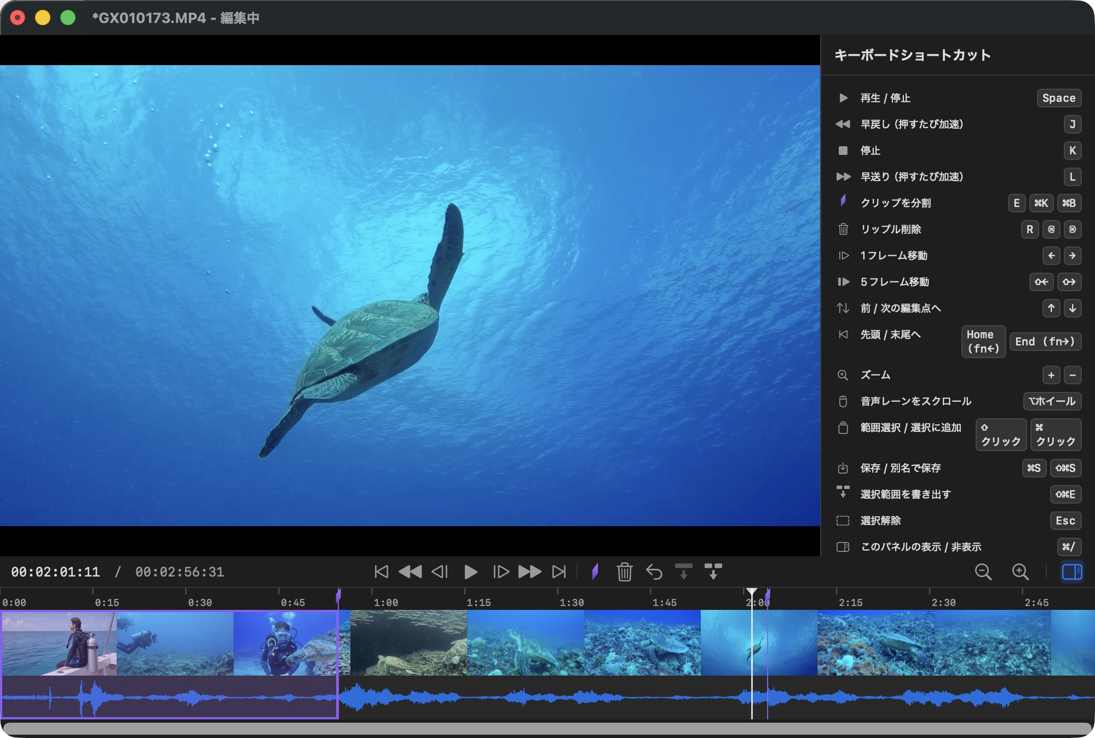
Task: Undo with the curved arrow icon
Action: click(x=654, y=572)
